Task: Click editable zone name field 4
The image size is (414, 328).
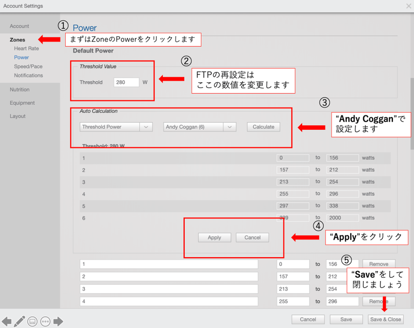Action: coord(169,301)
